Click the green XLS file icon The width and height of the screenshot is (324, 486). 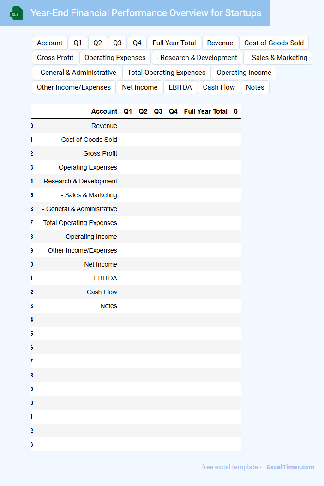click(17, 13)
